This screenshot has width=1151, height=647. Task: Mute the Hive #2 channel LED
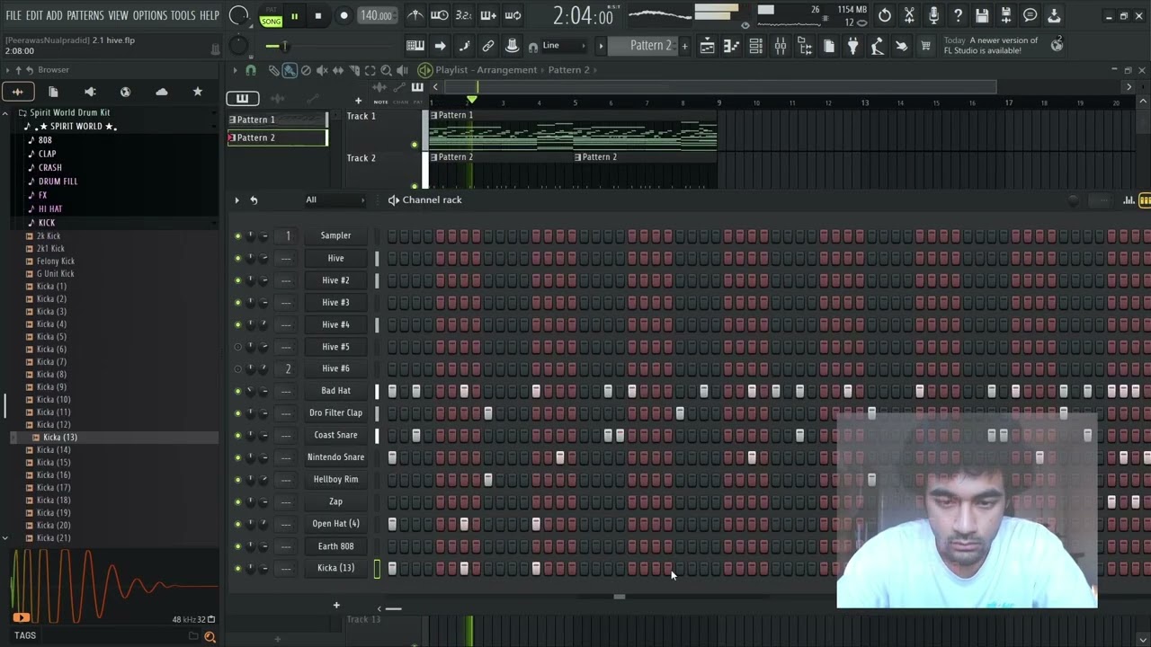(x=237, y=280)
